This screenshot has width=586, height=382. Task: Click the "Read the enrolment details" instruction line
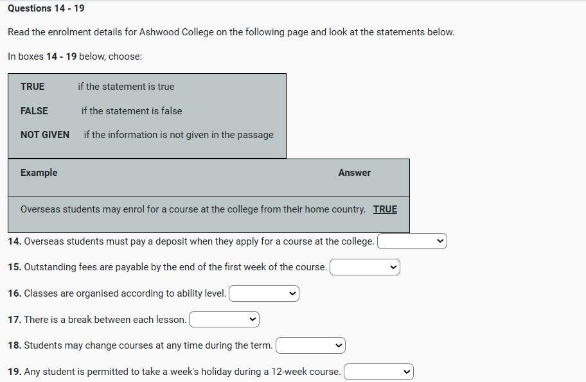(231, 32)
